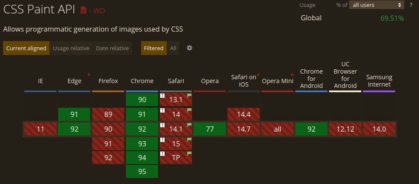This screenshot has height=184, width=419.
Task: Click the question mark help icon
Action: (x=411, y=5)
